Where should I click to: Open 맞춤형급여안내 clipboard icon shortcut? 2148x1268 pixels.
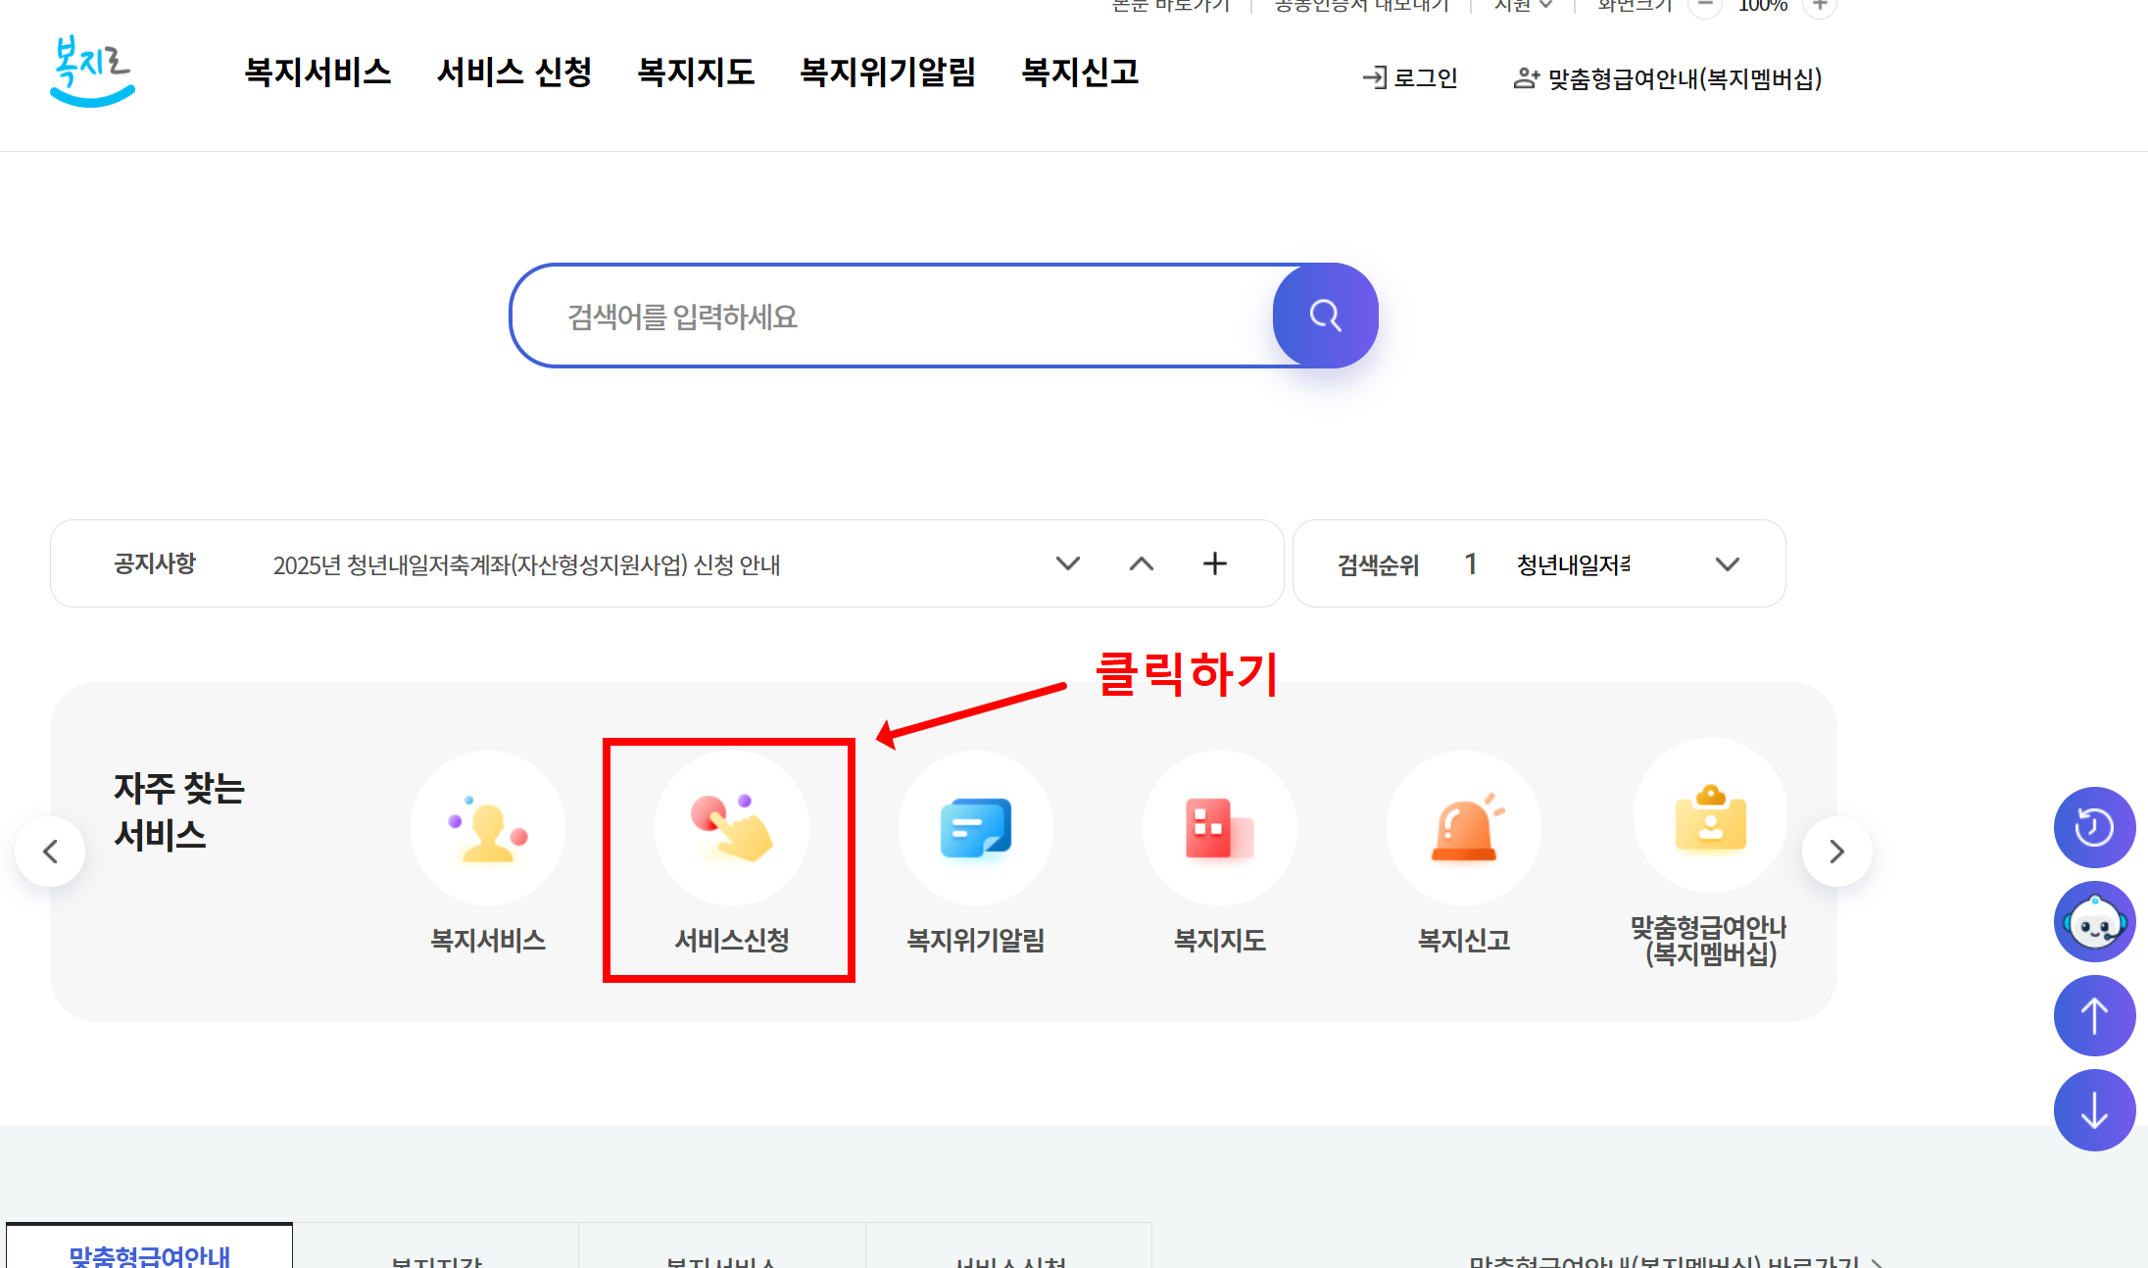[1710, 818]
